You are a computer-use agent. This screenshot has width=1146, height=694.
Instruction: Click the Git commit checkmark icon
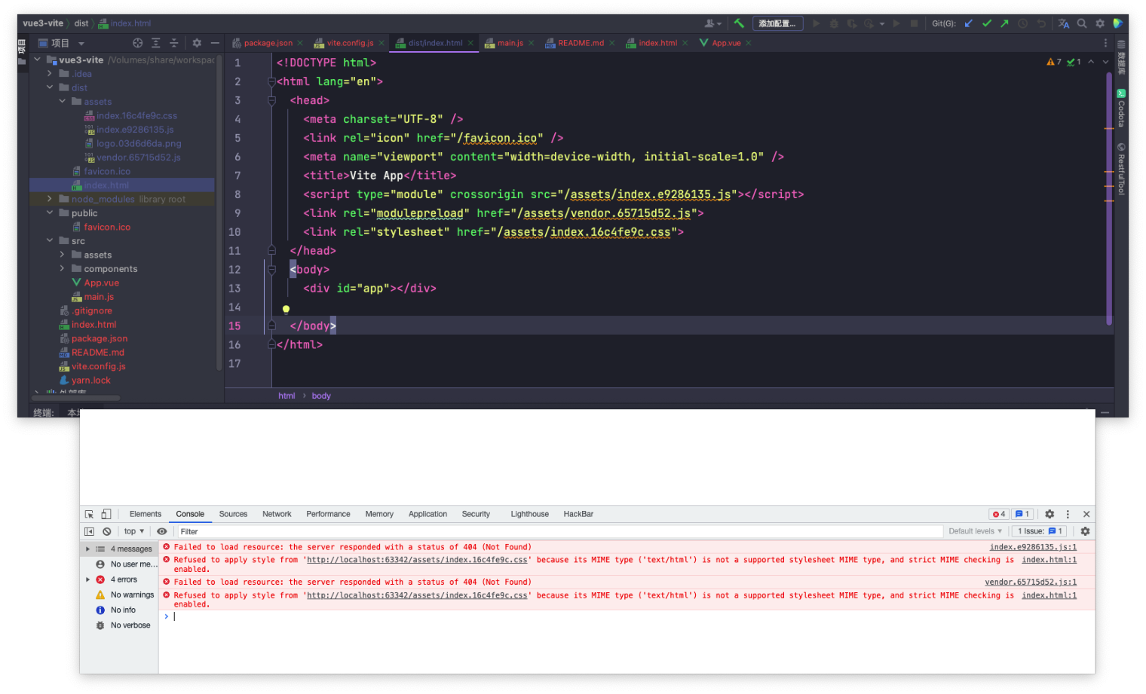[x=987, y=23]
